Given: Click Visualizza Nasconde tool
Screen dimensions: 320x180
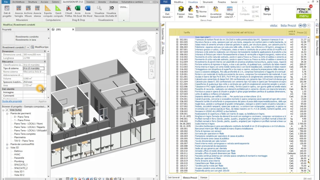Looking at the screenshot, I should pyautogui.click(x=99, y=11).
